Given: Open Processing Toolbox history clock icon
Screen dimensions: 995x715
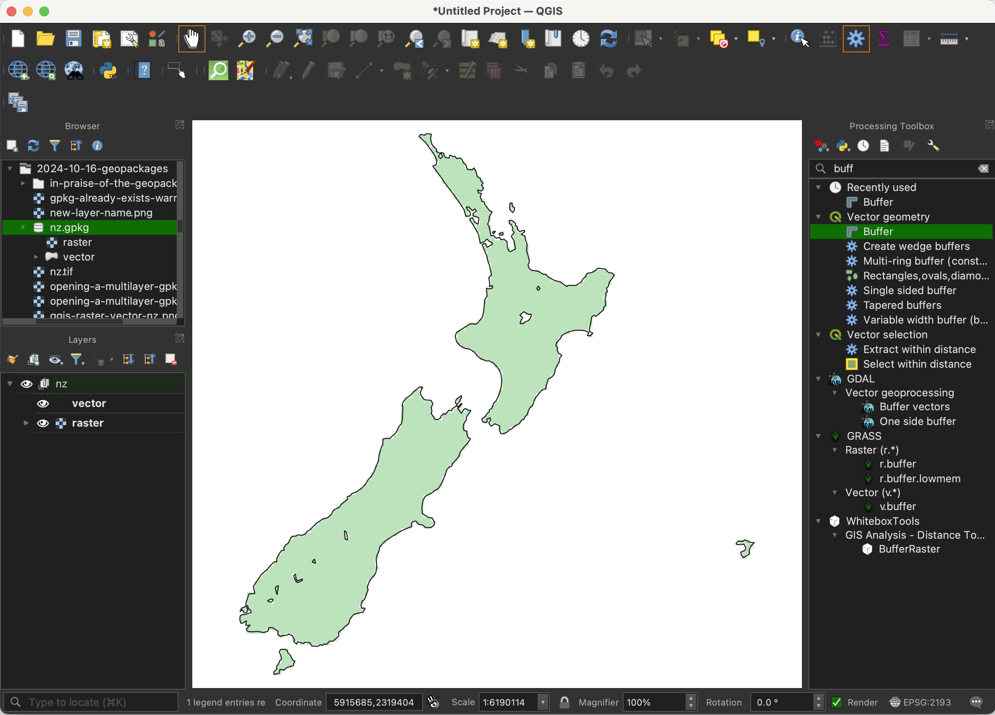Looking at the screenshot, I should pyautogui.click(x=863, y=146).
